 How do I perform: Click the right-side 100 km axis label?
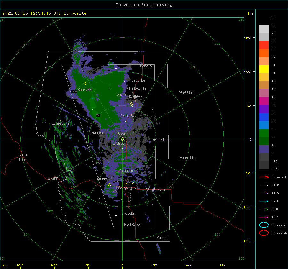click(x=247, y=72)
